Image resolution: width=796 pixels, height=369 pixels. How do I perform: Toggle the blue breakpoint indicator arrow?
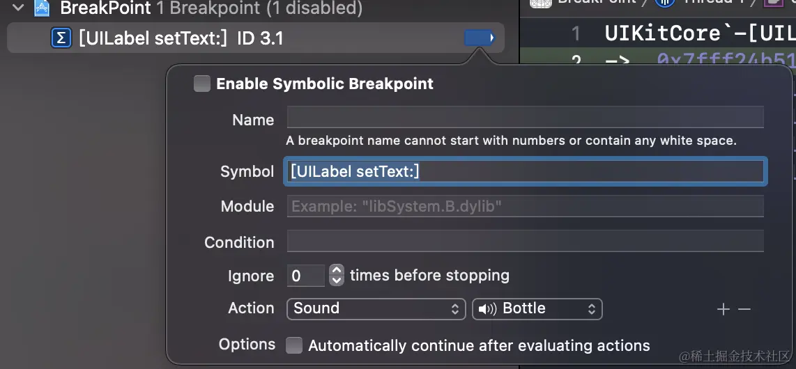[x=479, y=38]
